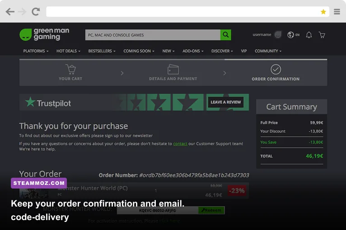Expand the Community dropdown menu

coord(268,51)
